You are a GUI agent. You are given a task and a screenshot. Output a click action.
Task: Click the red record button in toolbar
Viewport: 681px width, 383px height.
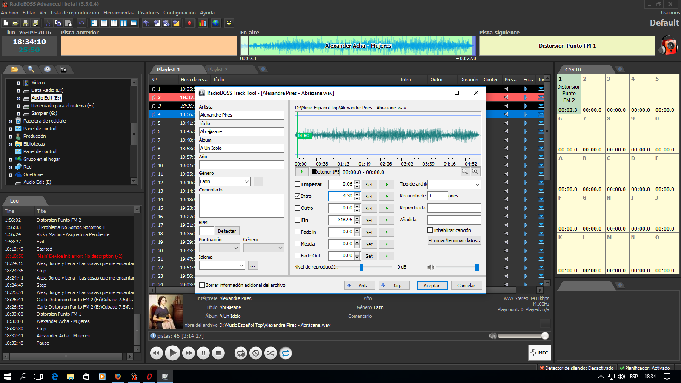pyautogui.click(x=189, y=23)
